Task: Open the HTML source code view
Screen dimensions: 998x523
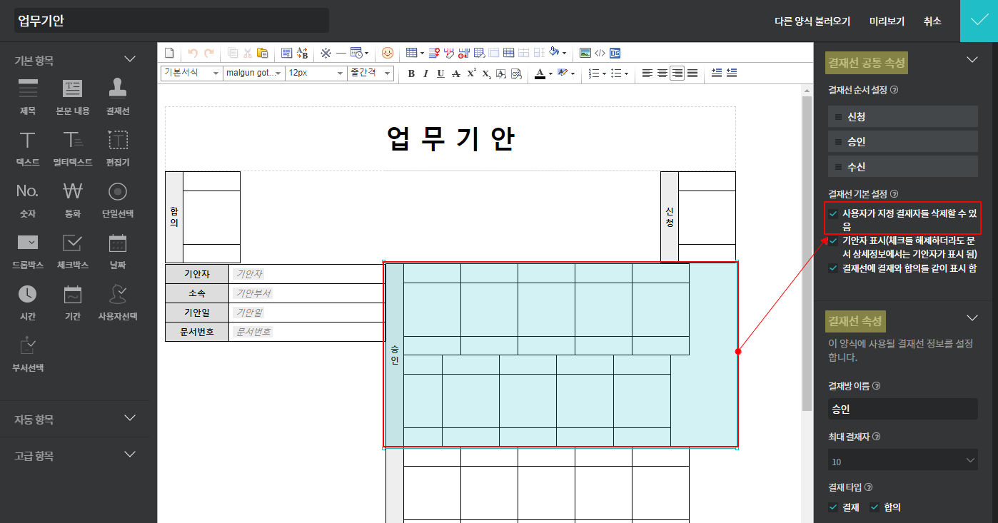Action: pos(600,53)
